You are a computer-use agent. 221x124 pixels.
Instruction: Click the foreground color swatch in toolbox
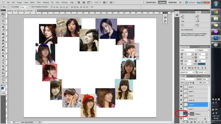click(2, 88)
